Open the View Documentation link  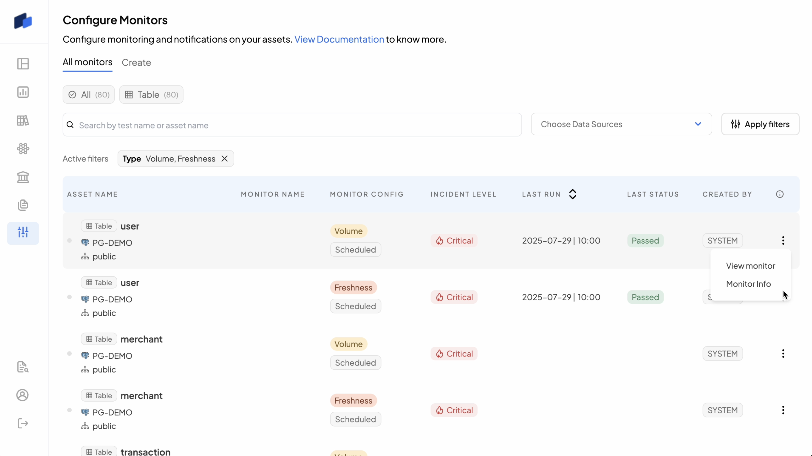339,39
